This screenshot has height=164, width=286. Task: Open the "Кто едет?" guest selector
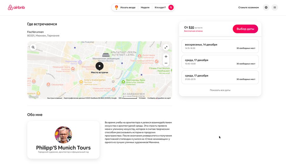click(x=160, y=8)
